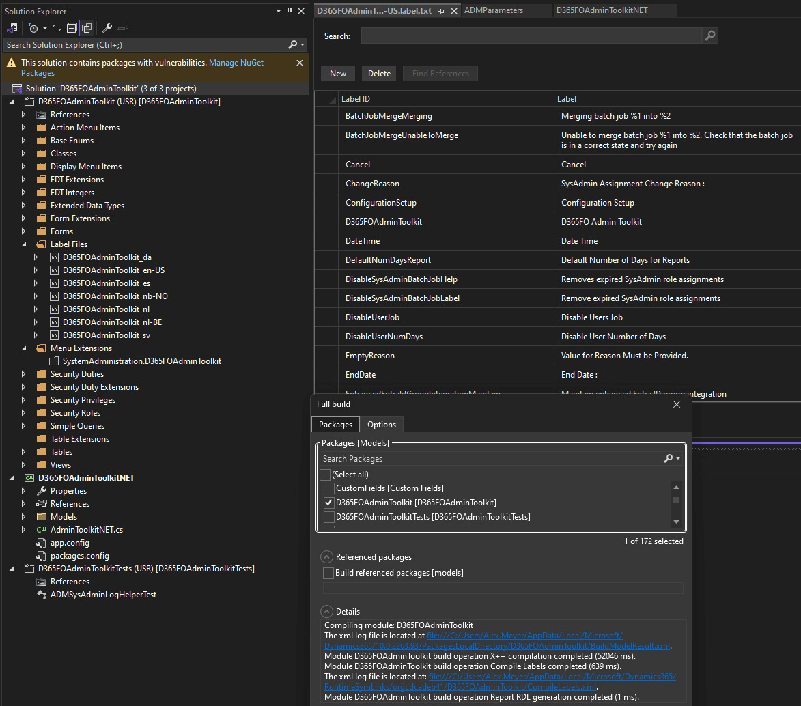Image resolution: width=801 pixels, height=706 pixels.
Task: Select the BatchJobMergeMerging Label ID cell
Action: pos(447,116)
